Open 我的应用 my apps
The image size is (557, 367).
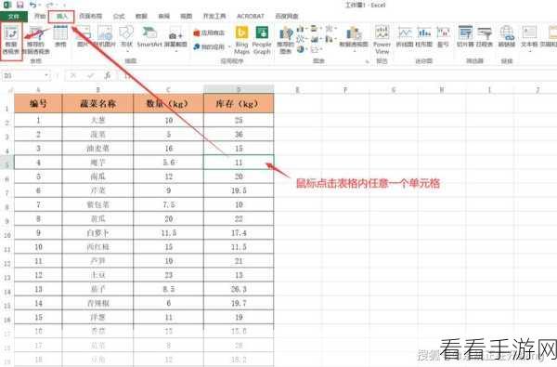[209, 46]
